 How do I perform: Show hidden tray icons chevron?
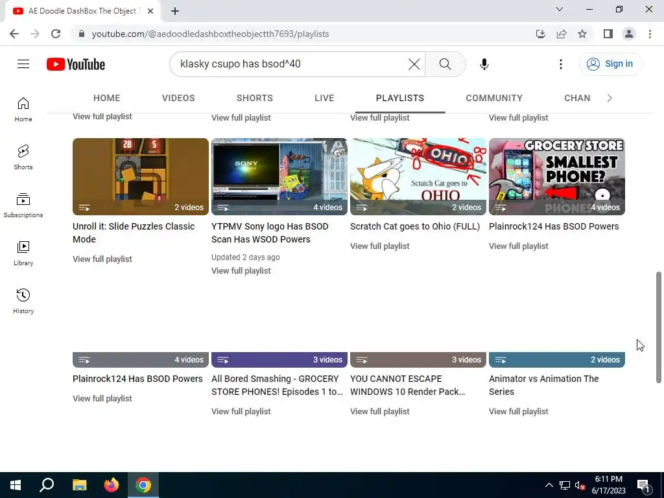pyautogui.click(x=549, y=485)
